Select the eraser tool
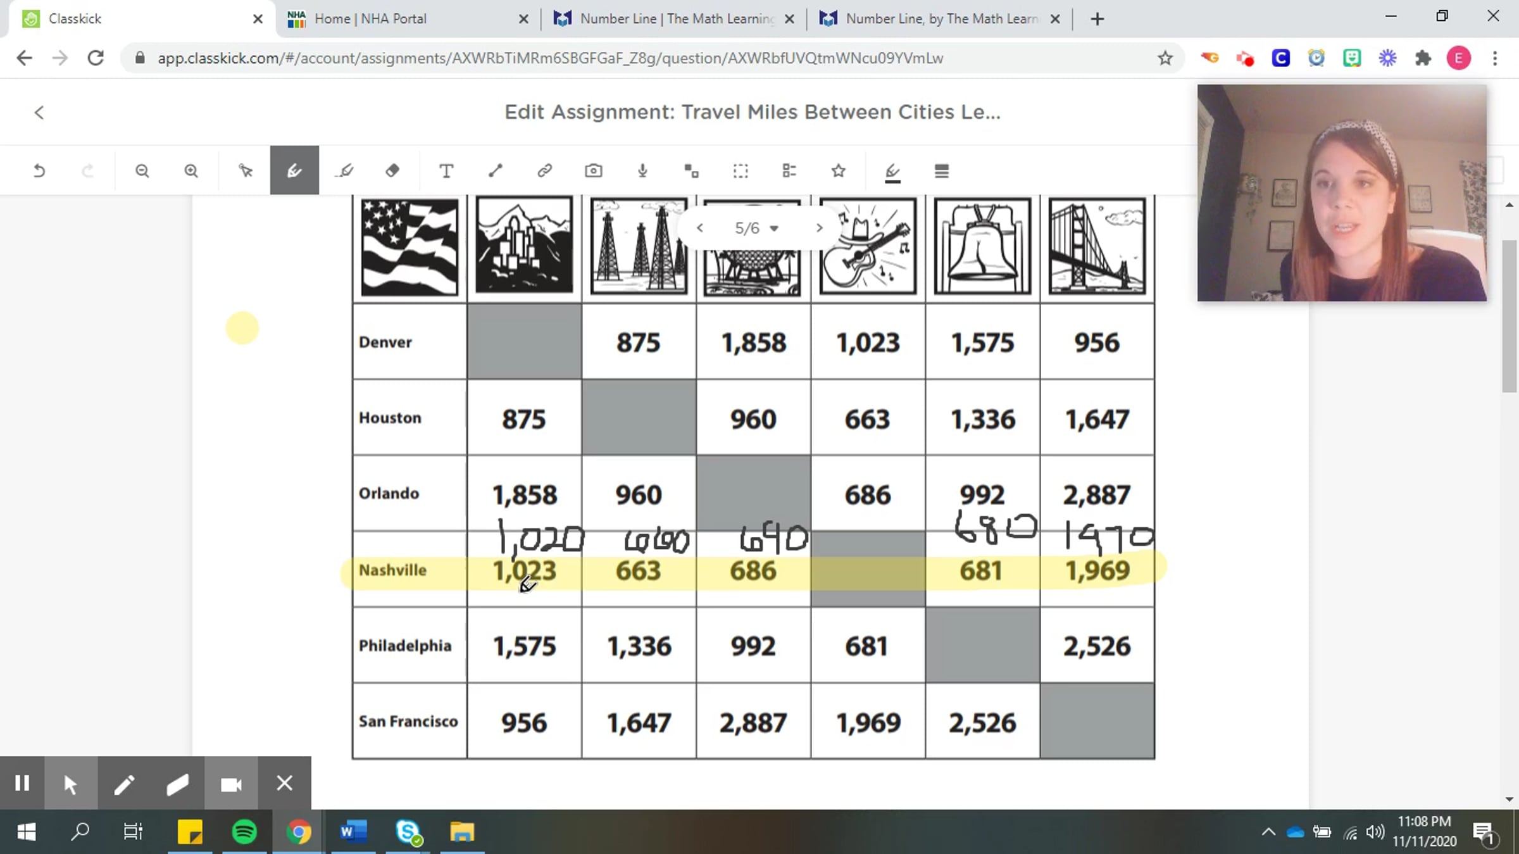This screenshot has height=854, width=1519. point(392,171)
